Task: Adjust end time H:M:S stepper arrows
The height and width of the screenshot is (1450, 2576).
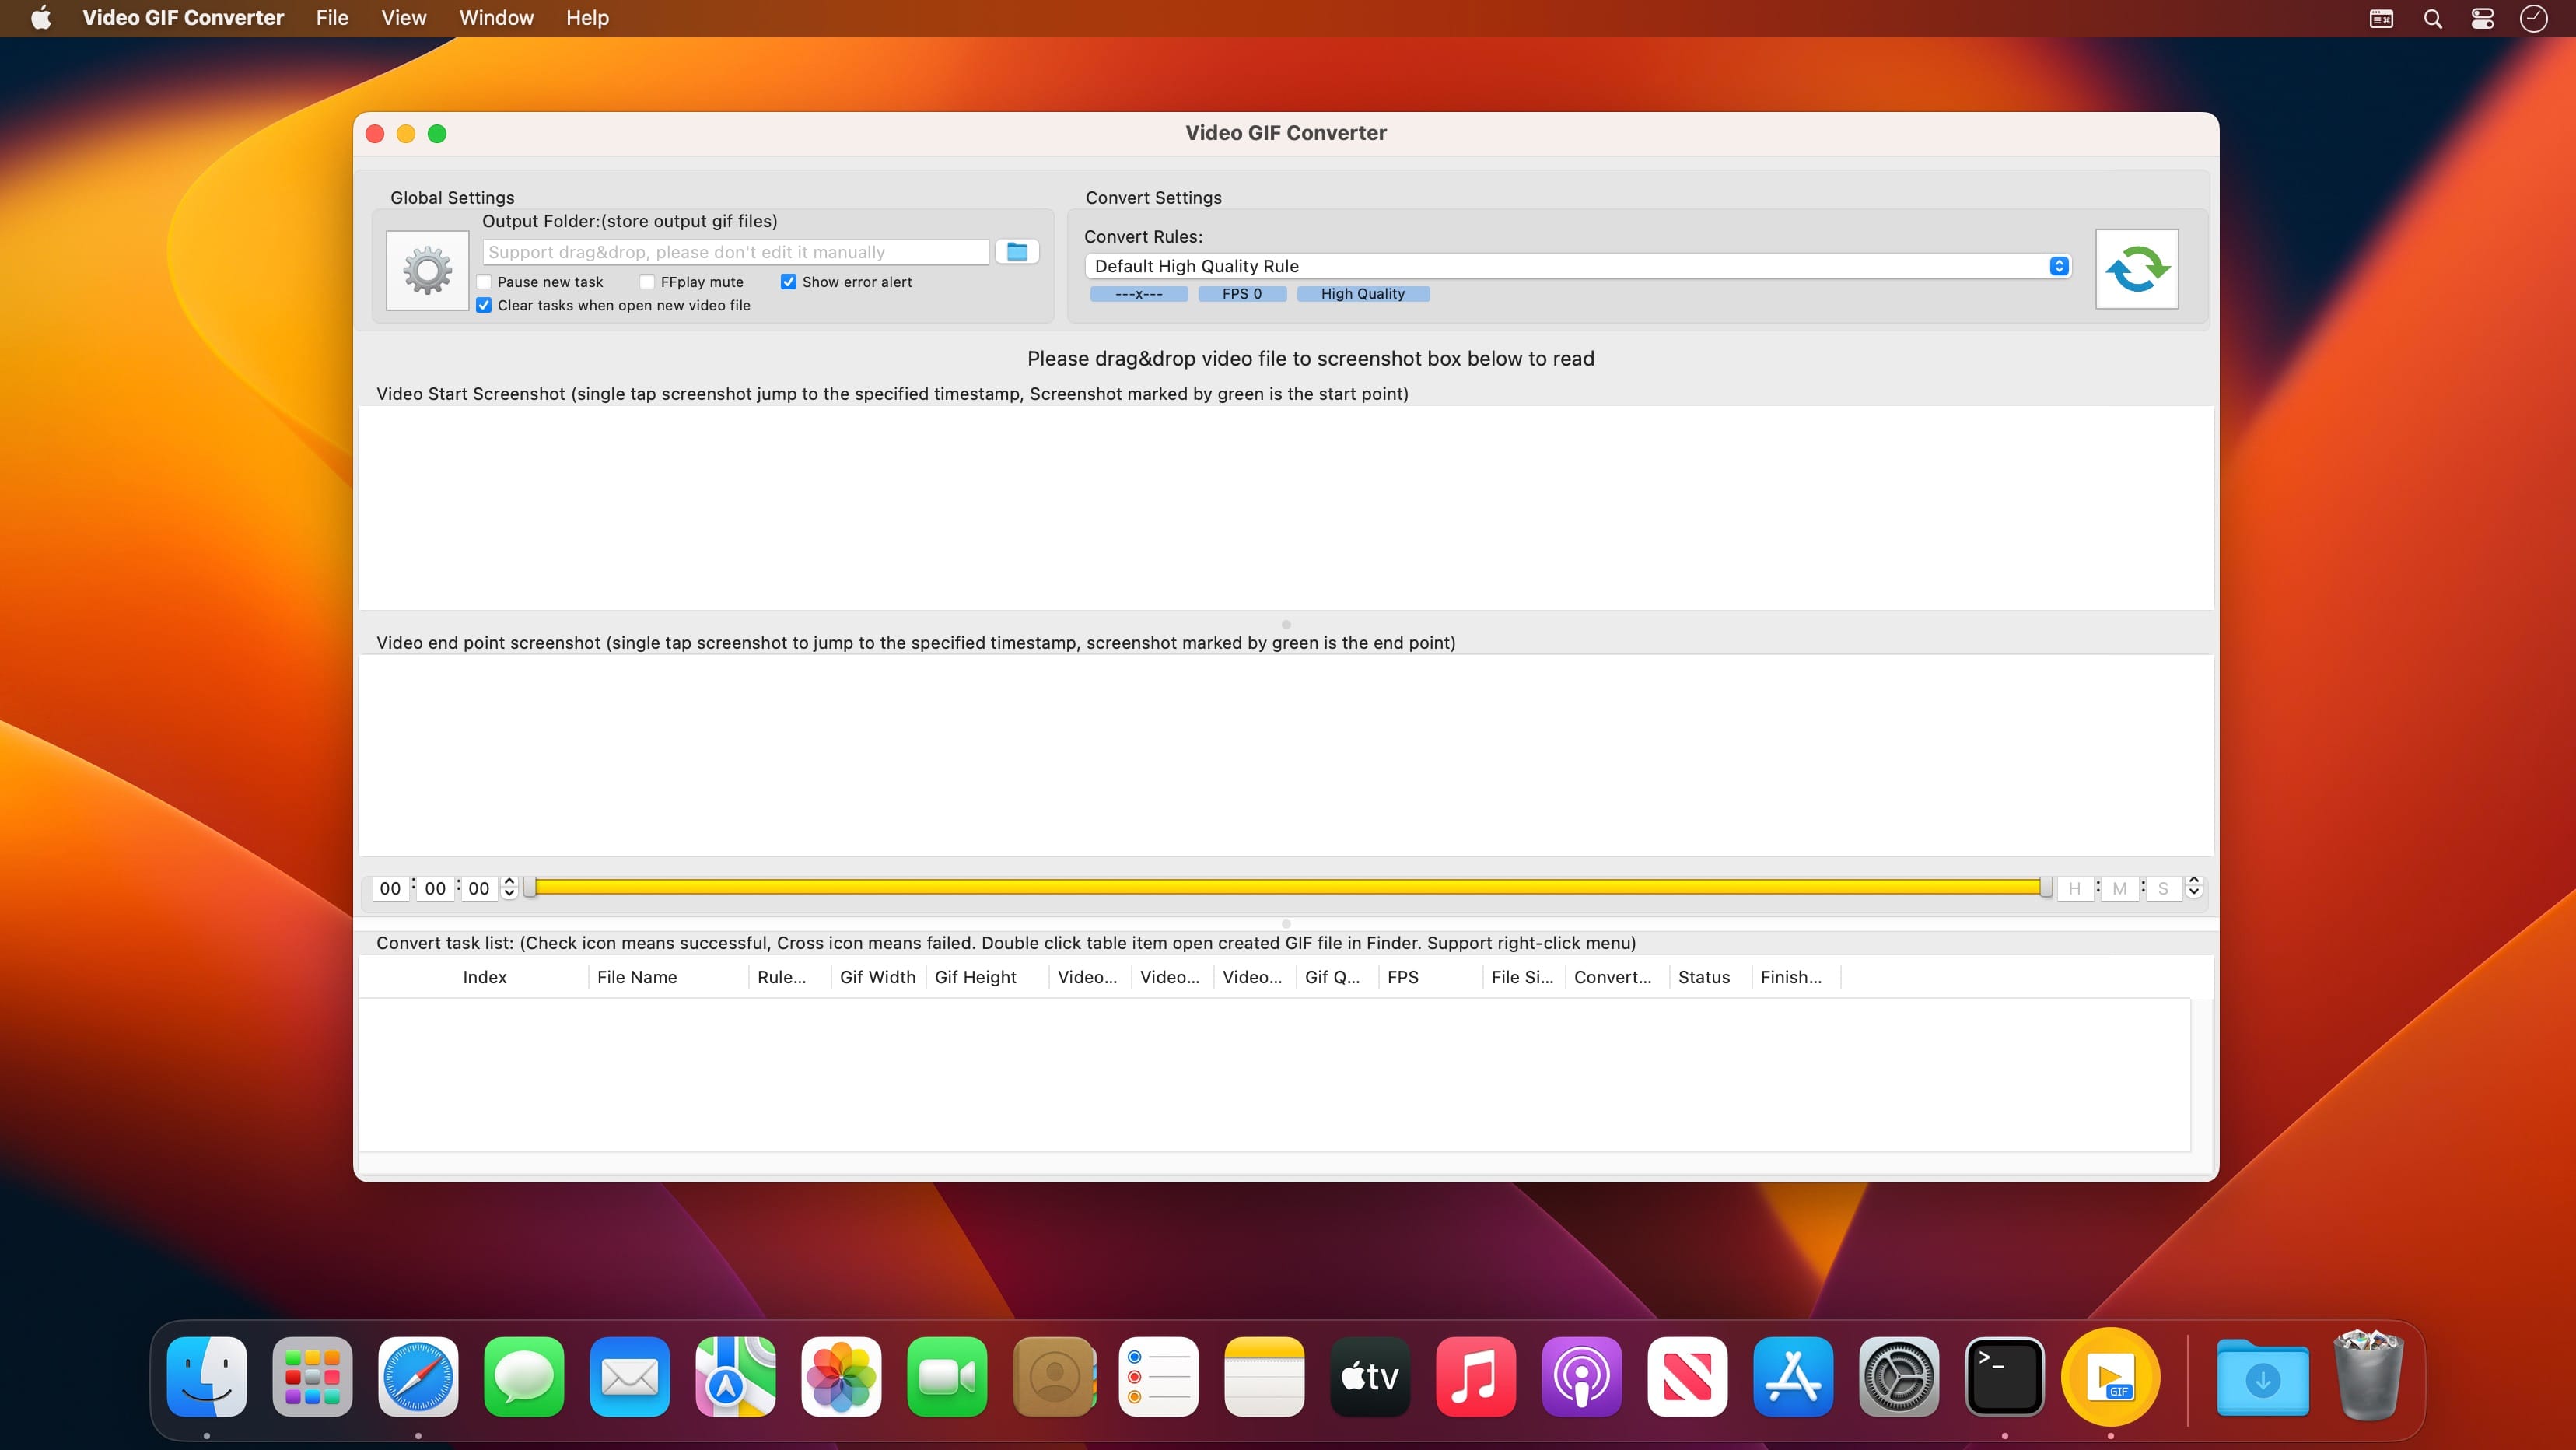Action: (x=2194, y=887)
